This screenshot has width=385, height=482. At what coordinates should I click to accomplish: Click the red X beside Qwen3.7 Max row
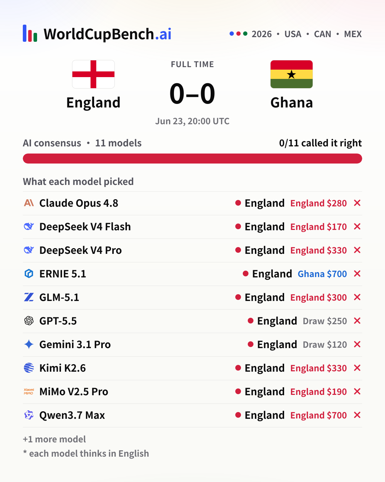[x=357, y=415]
